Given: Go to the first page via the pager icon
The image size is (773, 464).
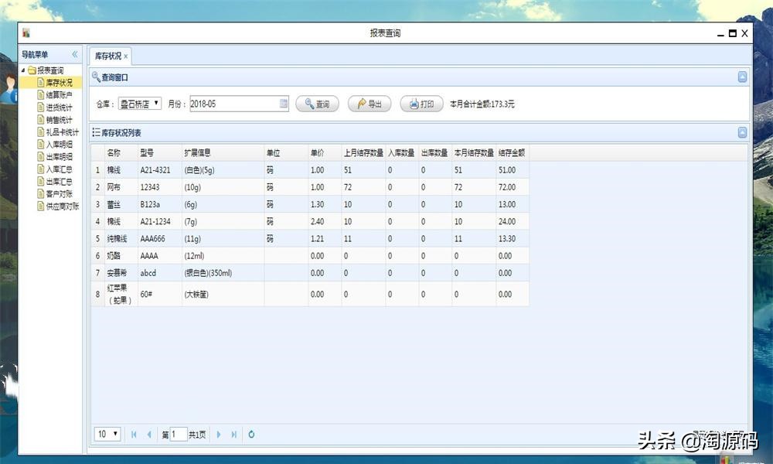Looking at the screenshot, I should pos(134,434).
